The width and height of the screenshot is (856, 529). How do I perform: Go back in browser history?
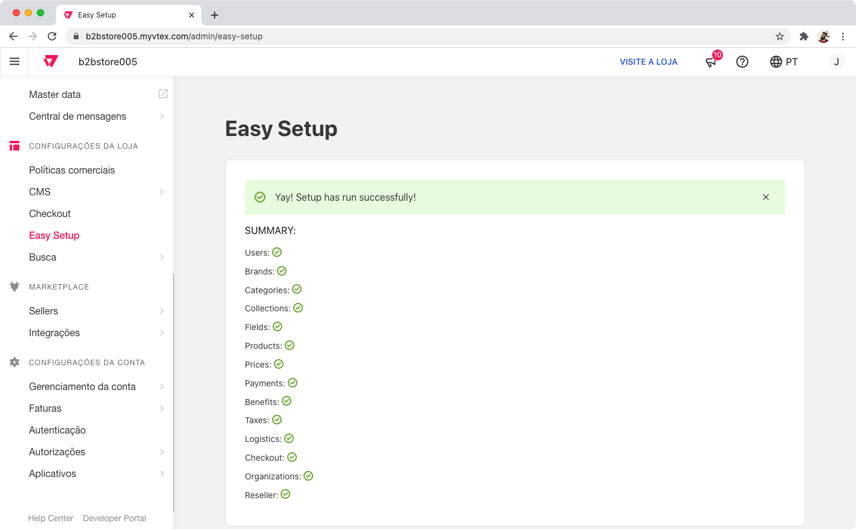(13, 36)
